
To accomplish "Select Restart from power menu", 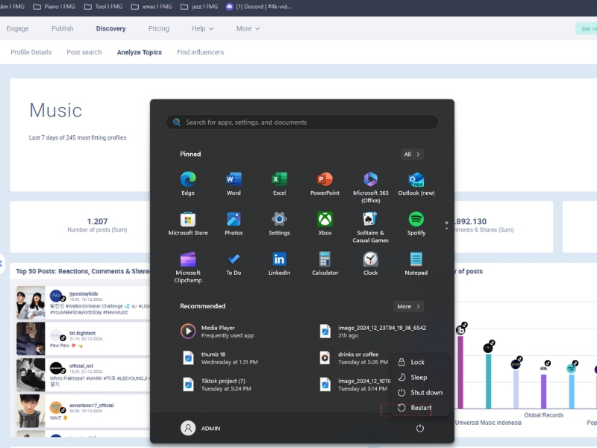I will tap(420, 408).
